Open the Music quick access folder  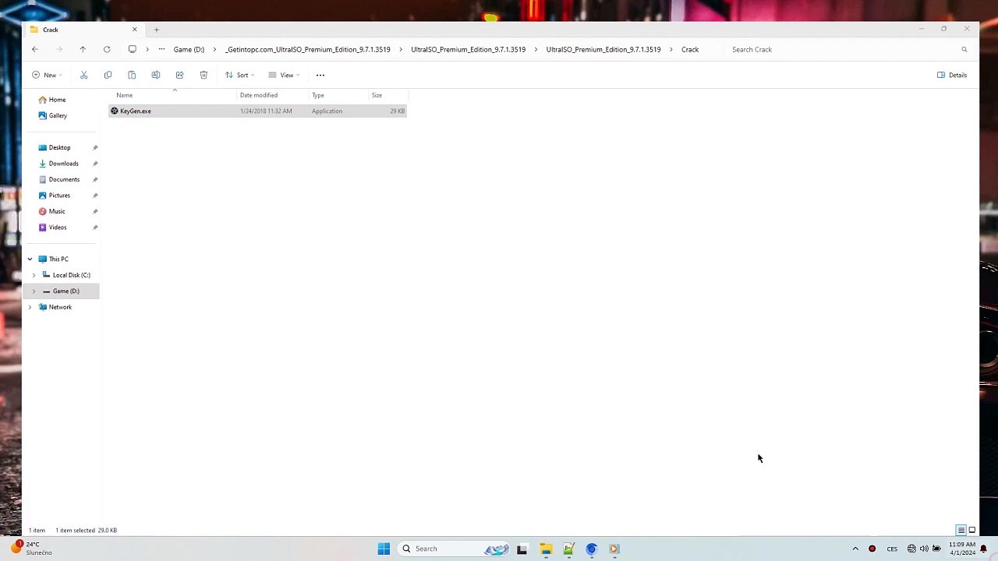pos(57,211)
